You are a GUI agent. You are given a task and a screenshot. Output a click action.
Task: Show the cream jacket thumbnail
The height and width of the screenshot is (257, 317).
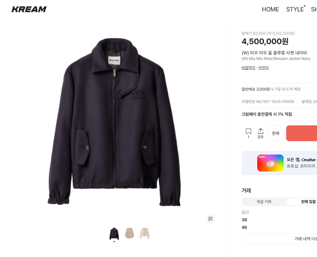tap(145, 233)
